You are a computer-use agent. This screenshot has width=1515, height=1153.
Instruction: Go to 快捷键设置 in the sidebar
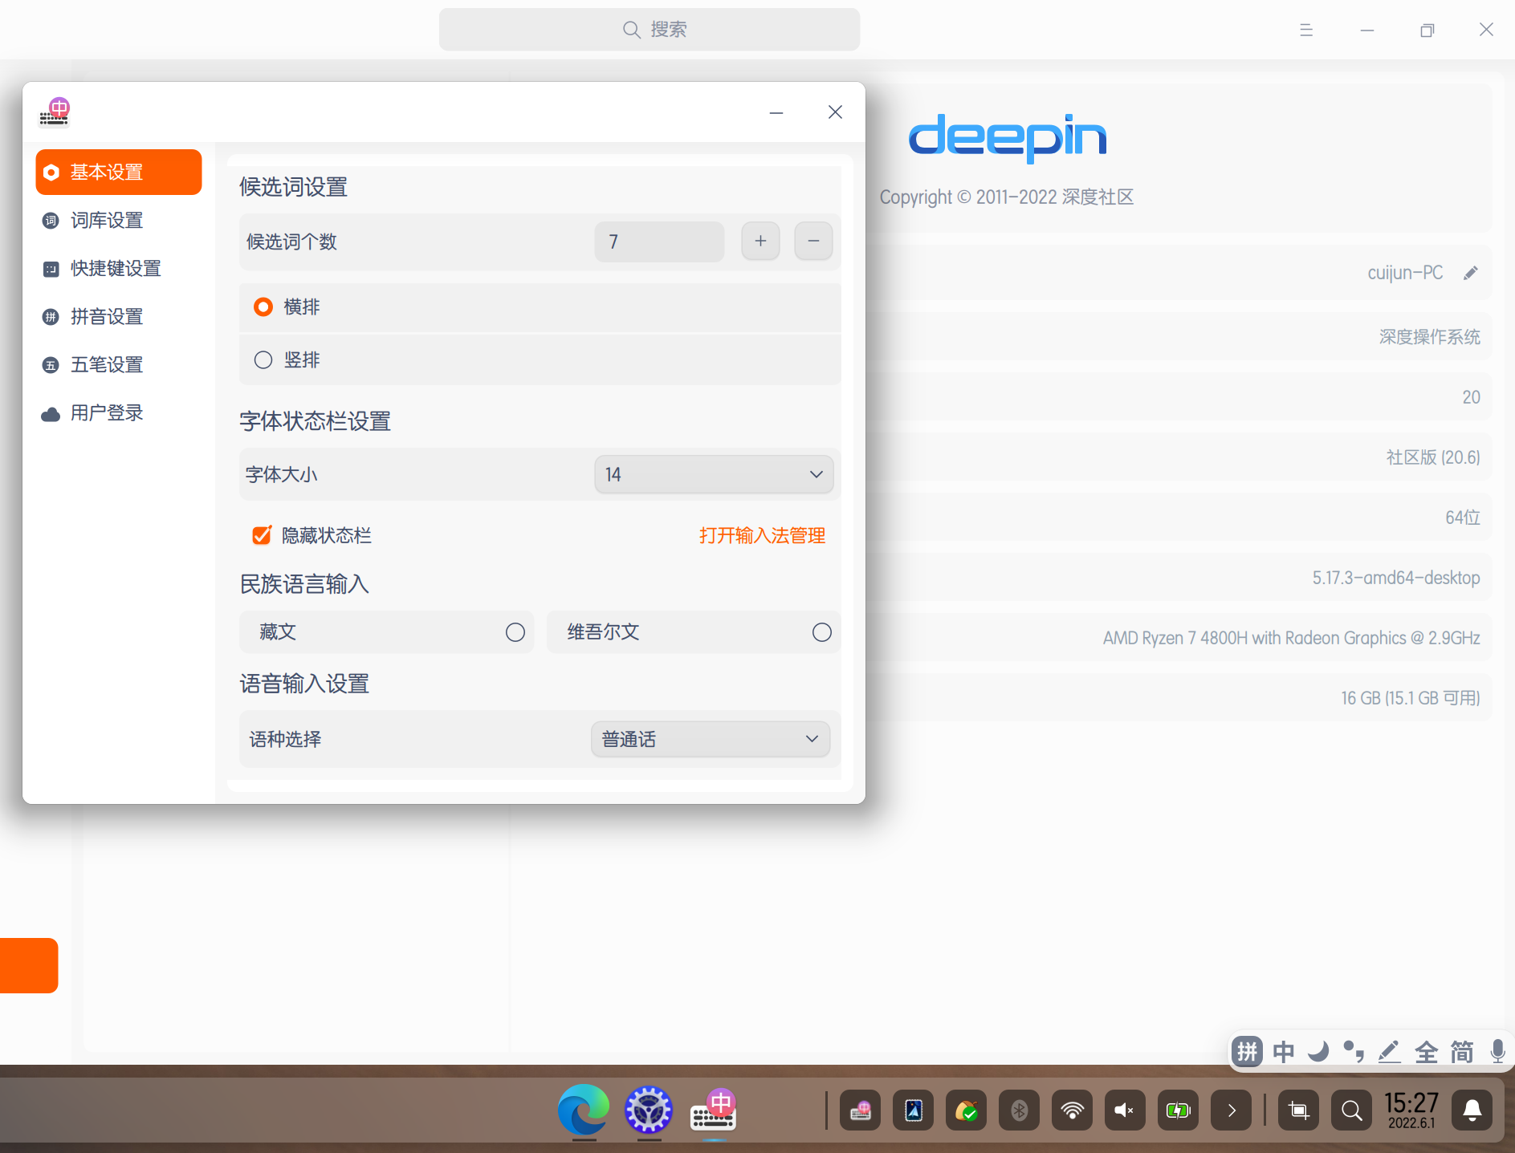119,268
